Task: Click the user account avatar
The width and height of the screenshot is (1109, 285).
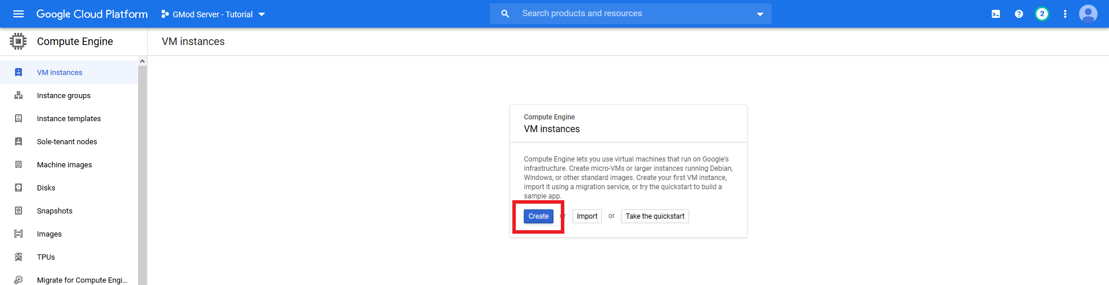Action: [1088, 14]
